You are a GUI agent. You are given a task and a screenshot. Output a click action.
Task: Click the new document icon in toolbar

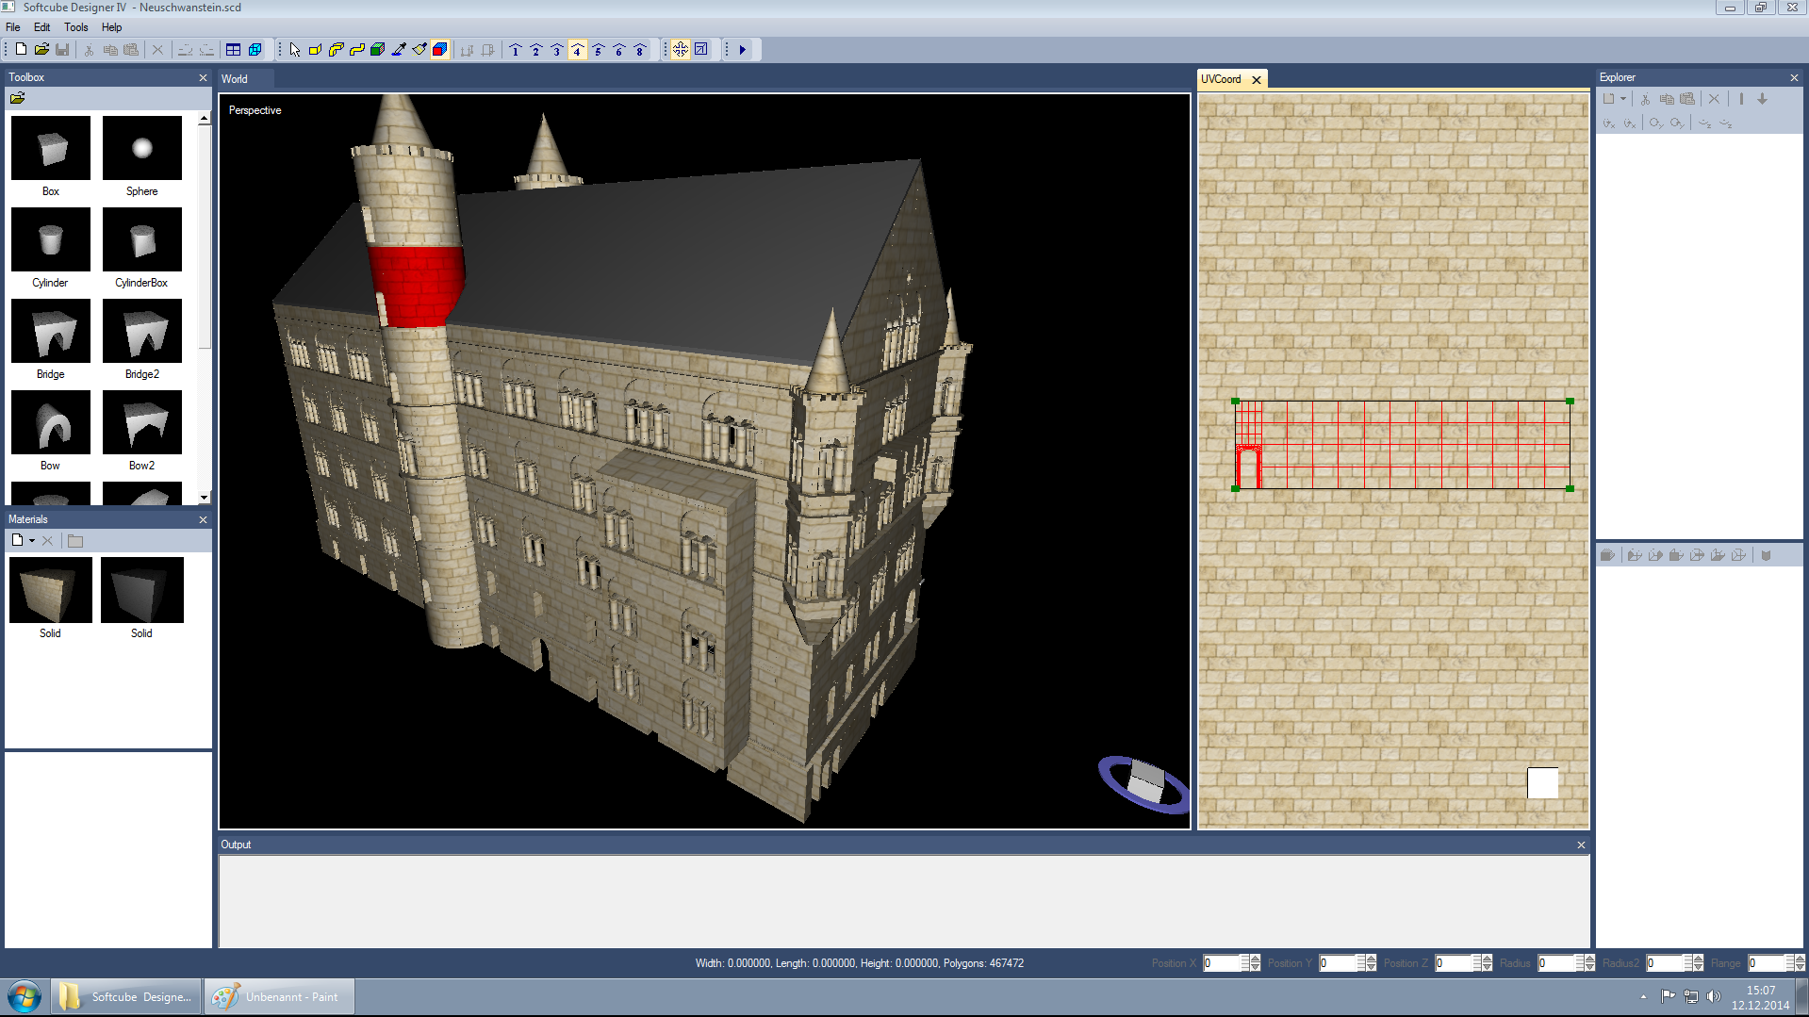(x=21, y=50)
